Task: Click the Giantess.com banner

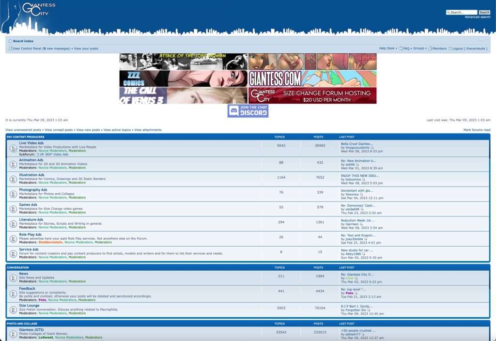Action: 312,78
